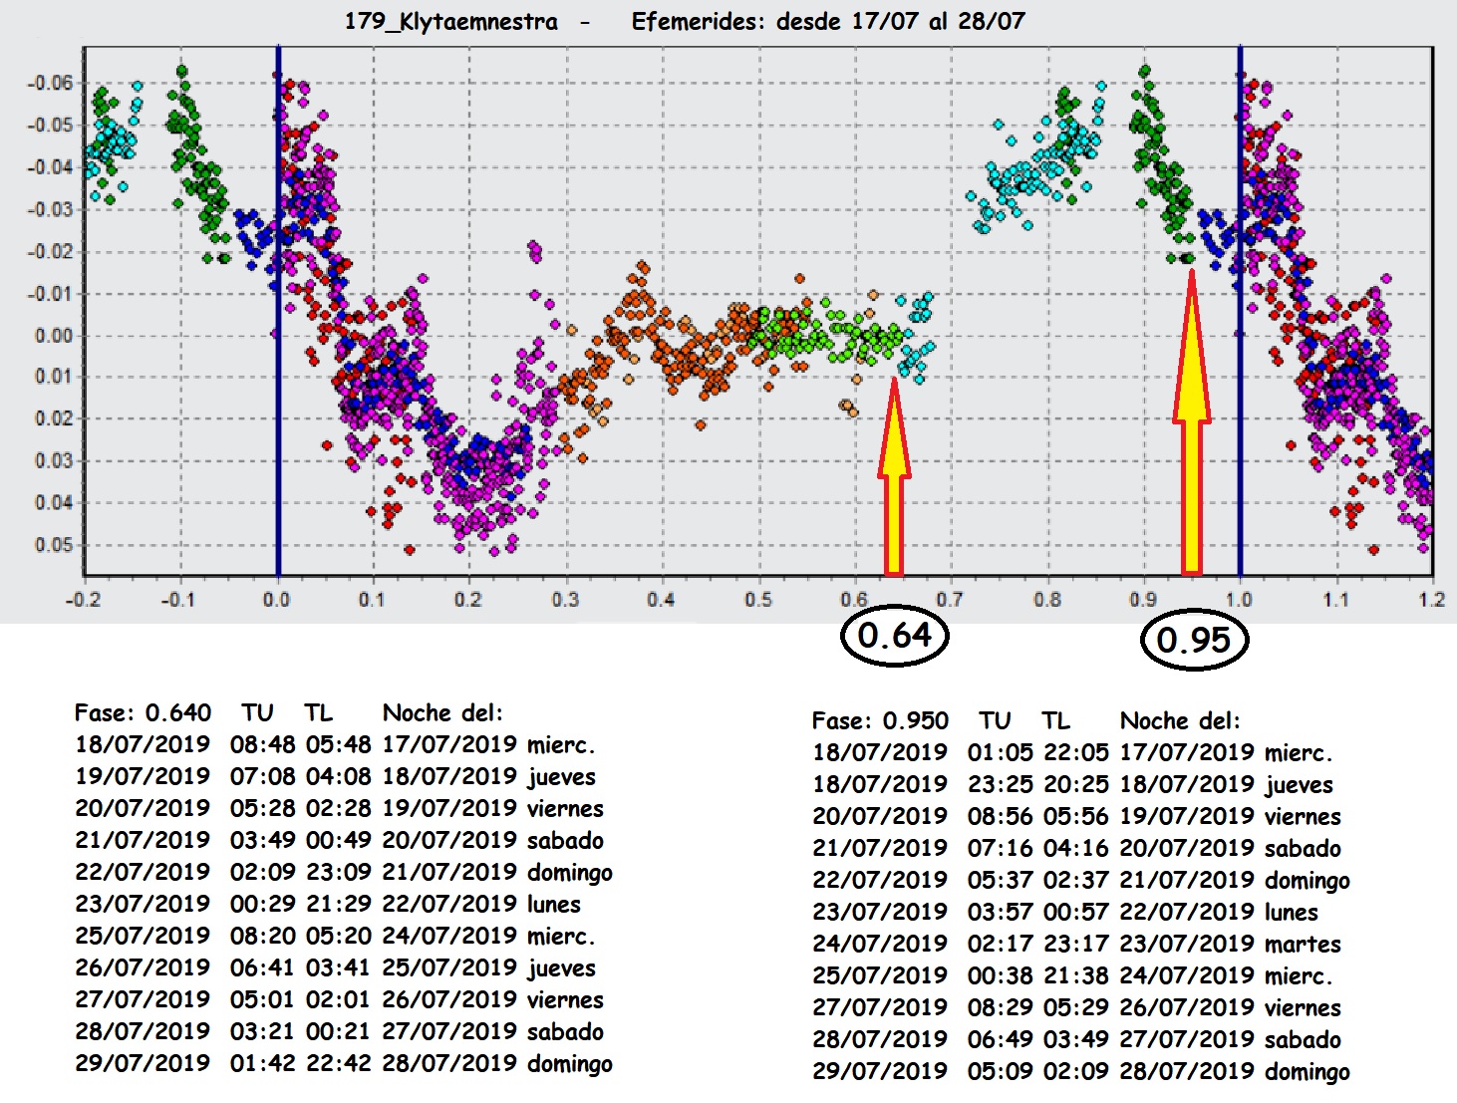Click the TU time 06:49
This screenshot has width=1457, height=1103.
click(x=1001, y=1040)
